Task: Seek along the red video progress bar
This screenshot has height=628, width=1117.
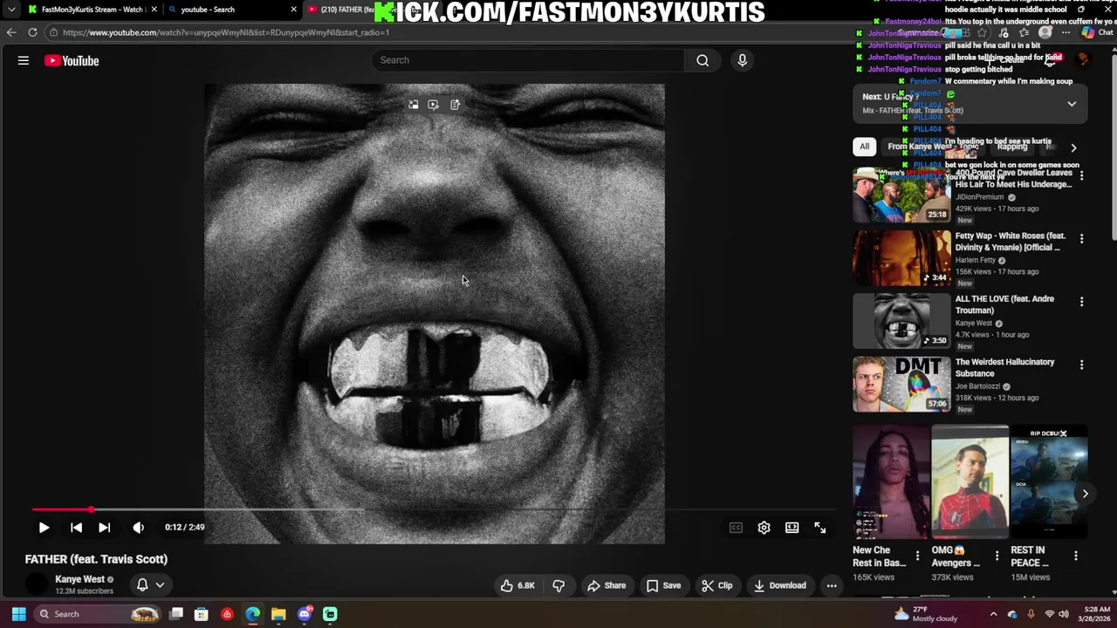Action: tap(434, 509)
